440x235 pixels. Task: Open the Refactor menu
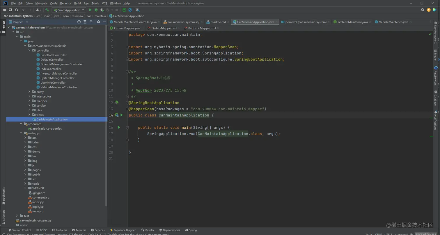[x=66, y=3]
